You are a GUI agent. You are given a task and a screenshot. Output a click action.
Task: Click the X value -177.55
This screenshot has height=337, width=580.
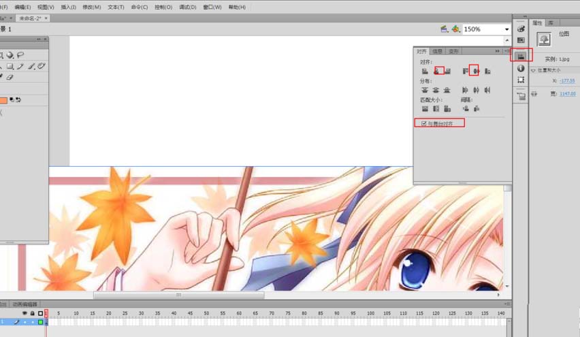click(567, 80)
